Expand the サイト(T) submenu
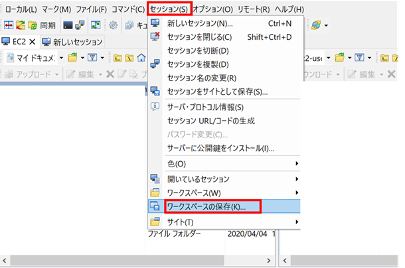 tap(224, 222)
